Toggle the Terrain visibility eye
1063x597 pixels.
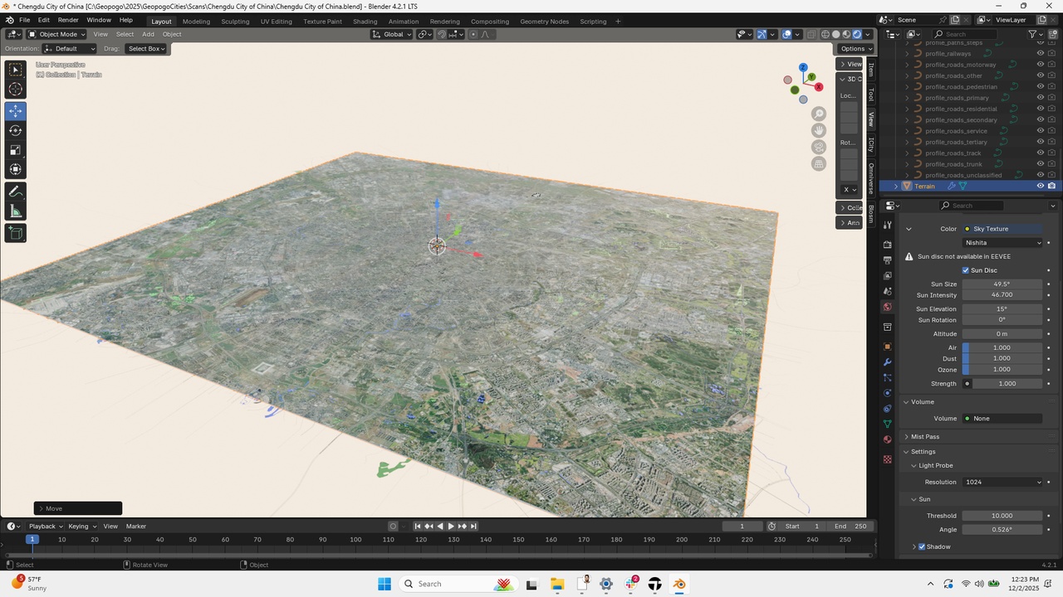pyautogui.click(x=1040, y=186)
